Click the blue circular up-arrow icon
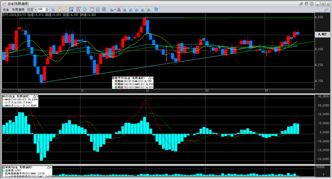The width and height of the screenshot is (332, 179). point(85,9)
